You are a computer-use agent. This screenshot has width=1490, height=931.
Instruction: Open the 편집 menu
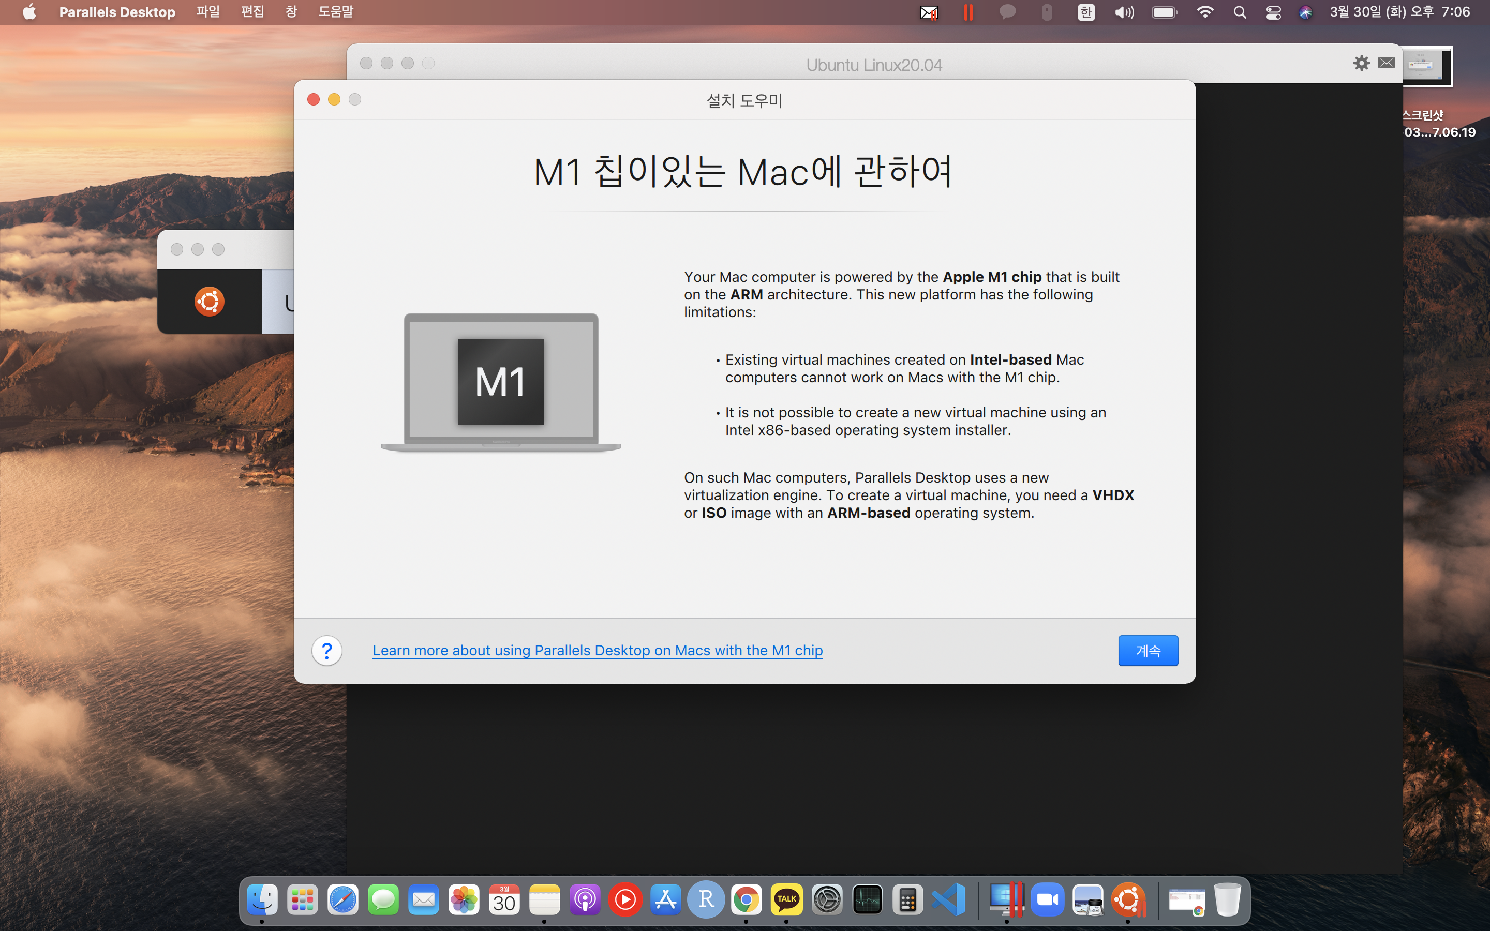[252, 12]
